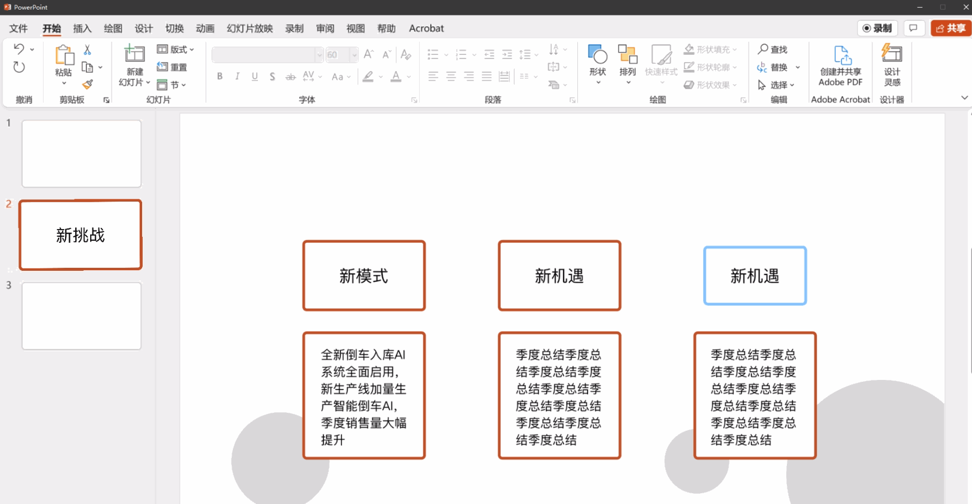
Task: Center the text alignment
Action: [x=451, y=76]
